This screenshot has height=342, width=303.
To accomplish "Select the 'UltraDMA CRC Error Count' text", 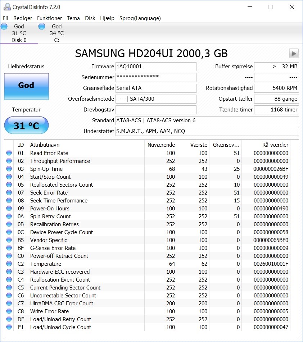I will [x=62, y=304].
